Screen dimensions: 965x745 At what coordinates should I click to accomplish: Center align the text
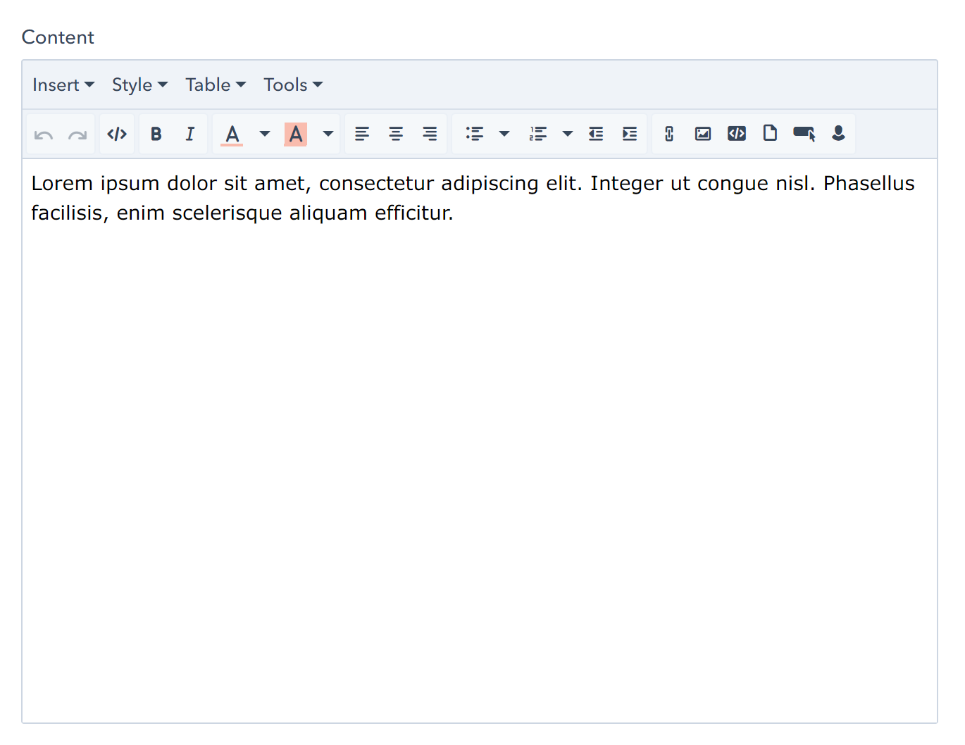396,134
